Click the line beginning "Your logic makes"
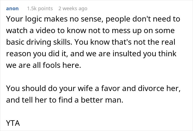The height and width of the screenshot is (131, 193). [93, 19]
